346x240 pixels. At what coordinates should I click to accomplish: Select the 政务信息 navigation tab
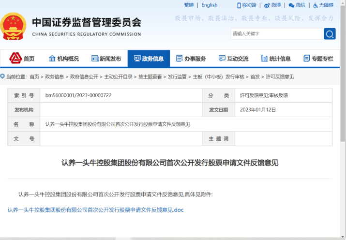click(x=149, y=59)
